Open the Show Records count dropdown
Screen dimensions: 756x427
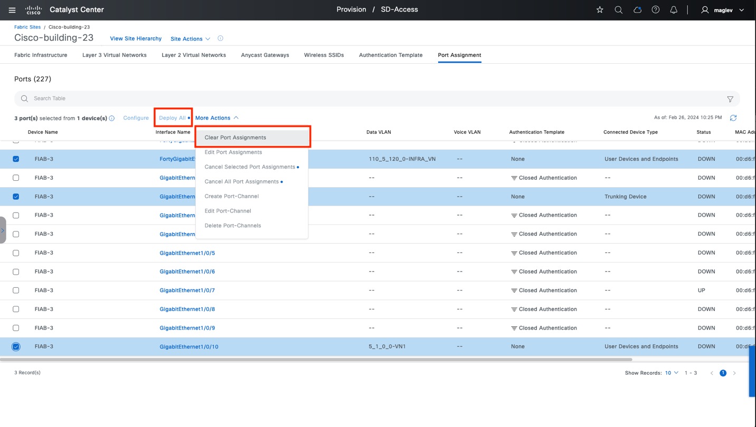coord(672,373)
